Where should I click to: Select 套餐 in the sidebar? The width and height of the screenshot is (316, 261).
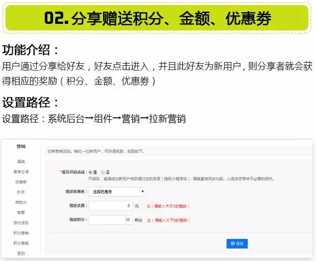21,213
